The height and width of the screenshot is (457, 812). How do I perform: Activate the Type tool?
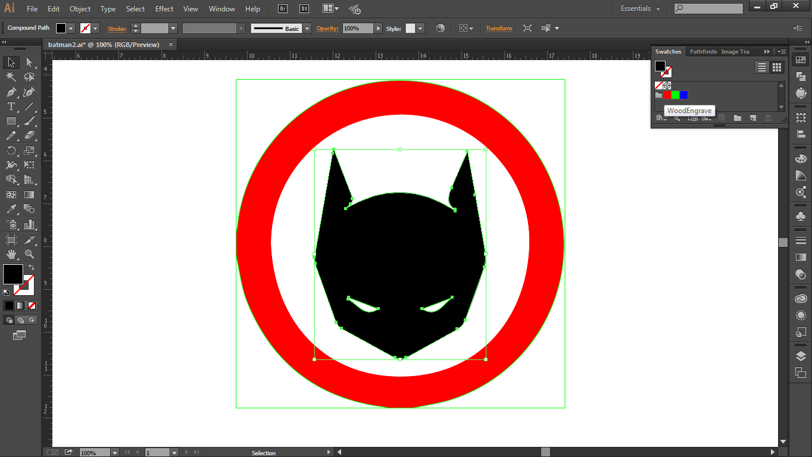(11, 107)
